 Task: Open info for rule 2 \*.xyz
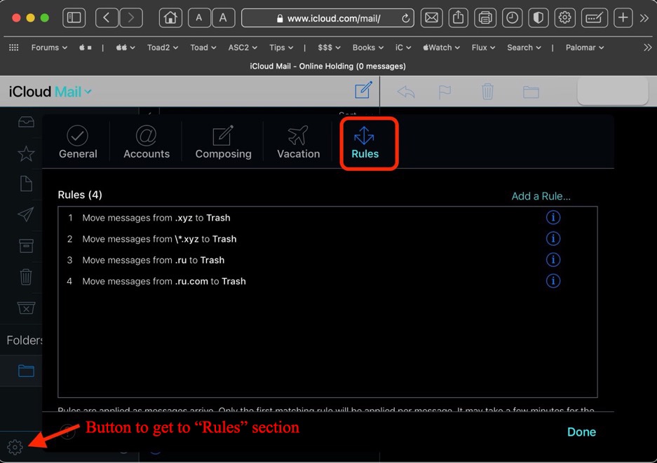point(553,239)
